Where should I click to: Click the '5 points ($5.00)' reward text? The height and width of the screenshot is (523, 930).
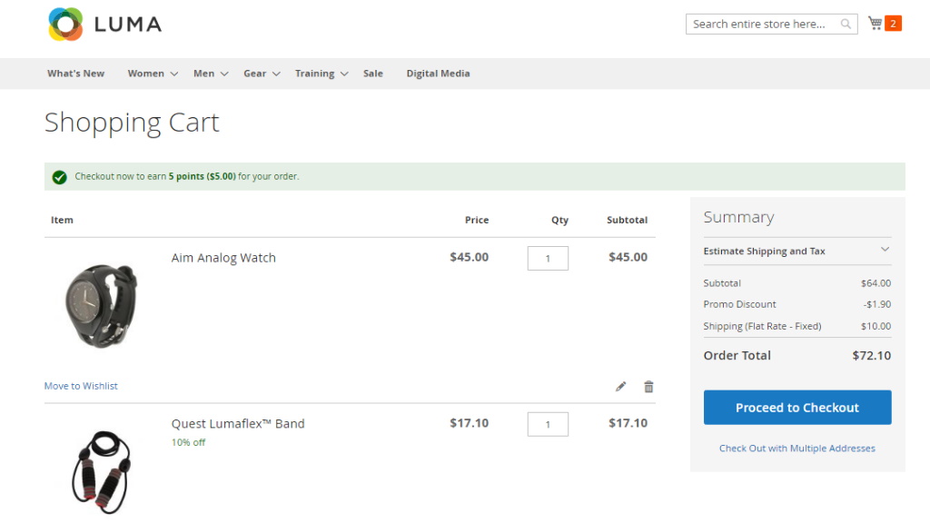click(203, 177)
